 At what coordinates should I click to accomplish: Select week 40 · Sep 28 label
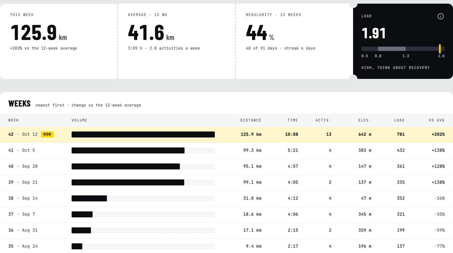coord(23,166)
